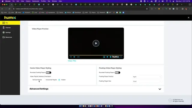Open the player settings gear icon
The width and height of the screenshot is (192, 108).
[x=110, y=57]
